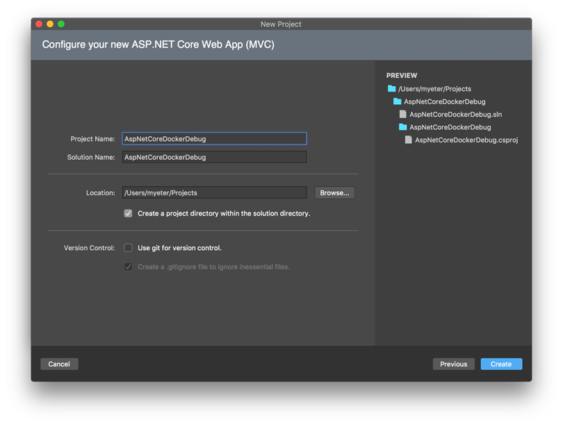
Task: Click the AspNetCoreDockerDebug.csproj file icon
Action: [408, 140]
